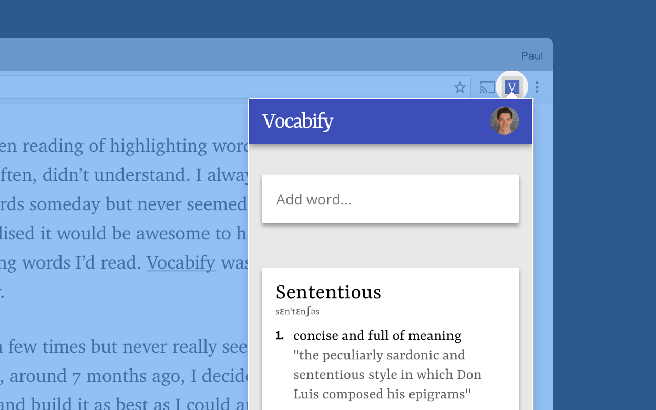Viewport: 656px width, 410px height.
Task: Click the profile avatar in the Vocabify header
Action: pyautogui.click(x=504, y=121)
